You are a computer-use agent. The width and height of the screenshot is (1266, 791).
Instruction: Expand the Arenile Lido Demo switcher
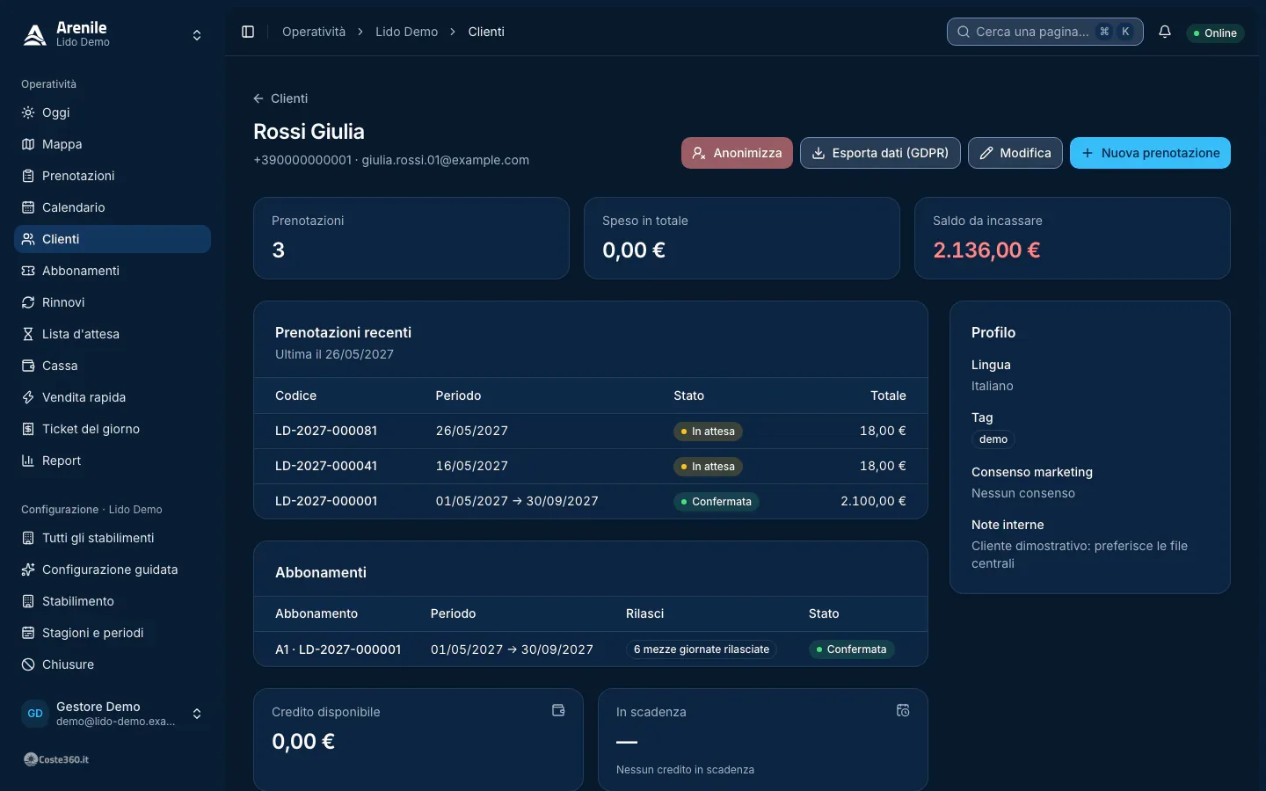coord(197,35)
